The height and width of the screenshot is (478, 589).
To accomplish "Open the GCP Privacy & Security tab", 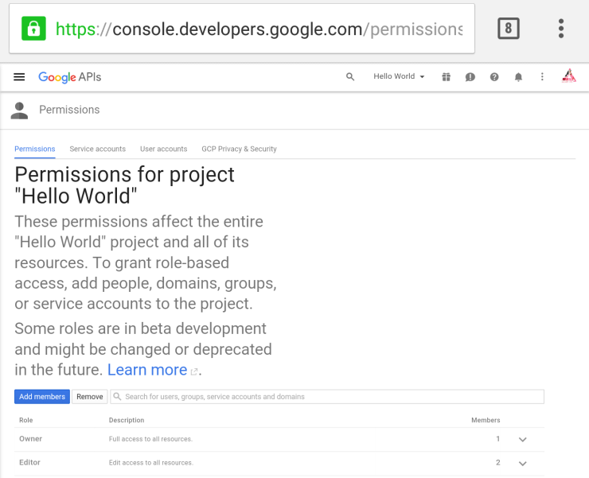I will (x=239, y=149).
